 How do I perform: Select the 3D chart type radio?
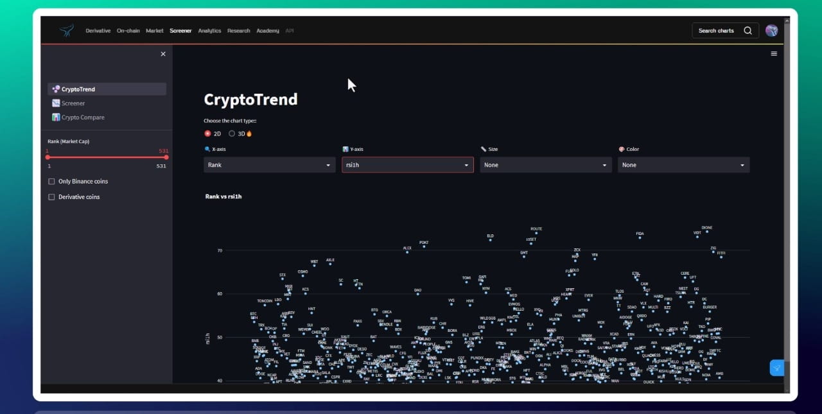[232, 134]
